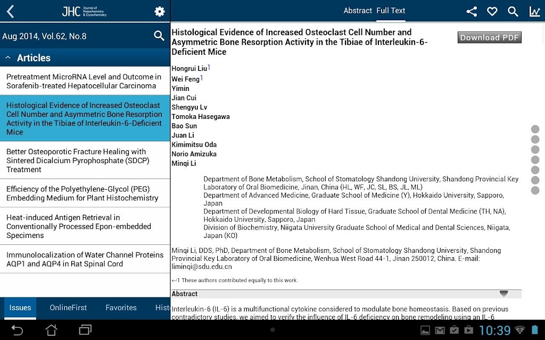Tap the back arrow icon
This screenshot has width=545, height=340.
click(11, 12)
